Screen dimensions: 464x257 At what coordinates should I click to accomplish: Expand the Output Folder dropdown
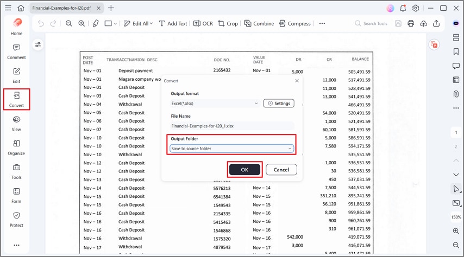click(231, 149)
